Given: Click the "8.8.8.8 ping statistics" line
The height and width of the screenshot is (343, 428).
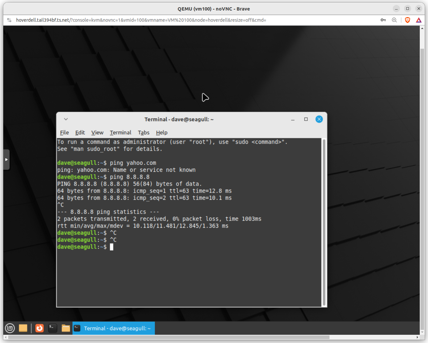Looking at the screenshot, I should point(108,212).
